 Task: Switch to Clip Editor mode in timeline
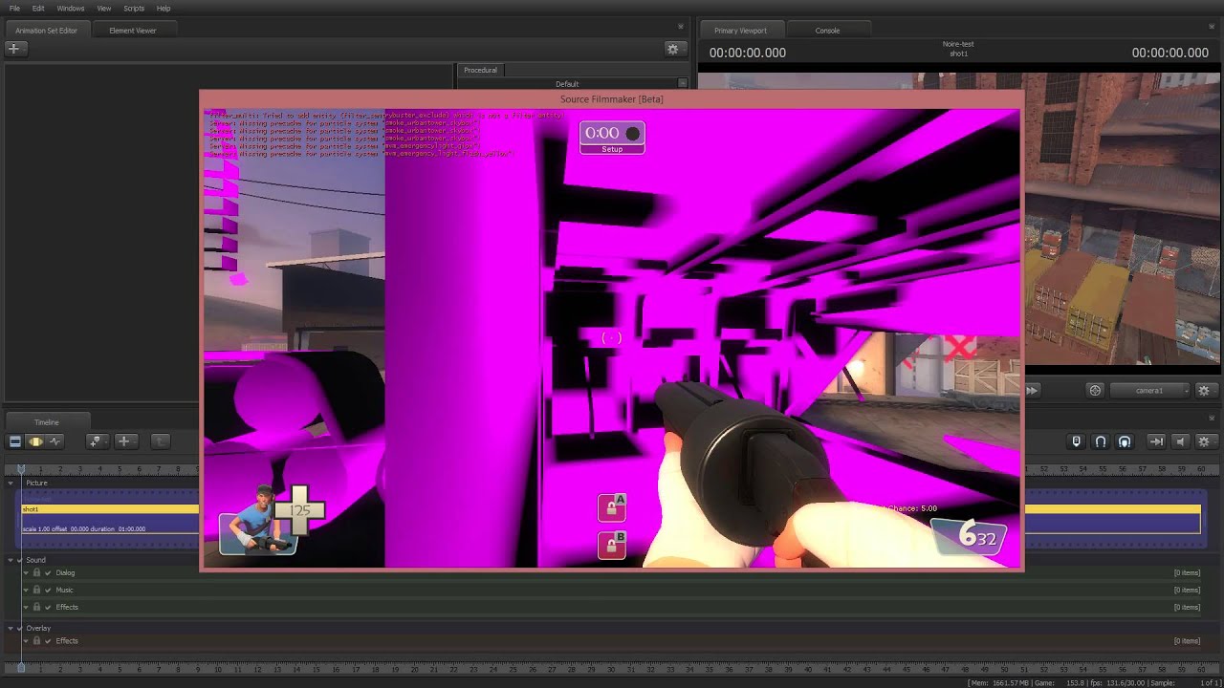coord(15,441)
